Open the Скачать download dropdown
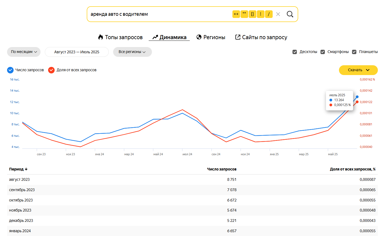Image resolution: width=386 pixels, height=236 pixels. (358, 70)
